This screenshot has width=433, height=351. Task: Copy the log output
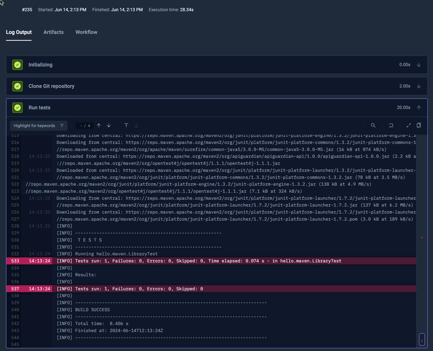tap(419, 125)
